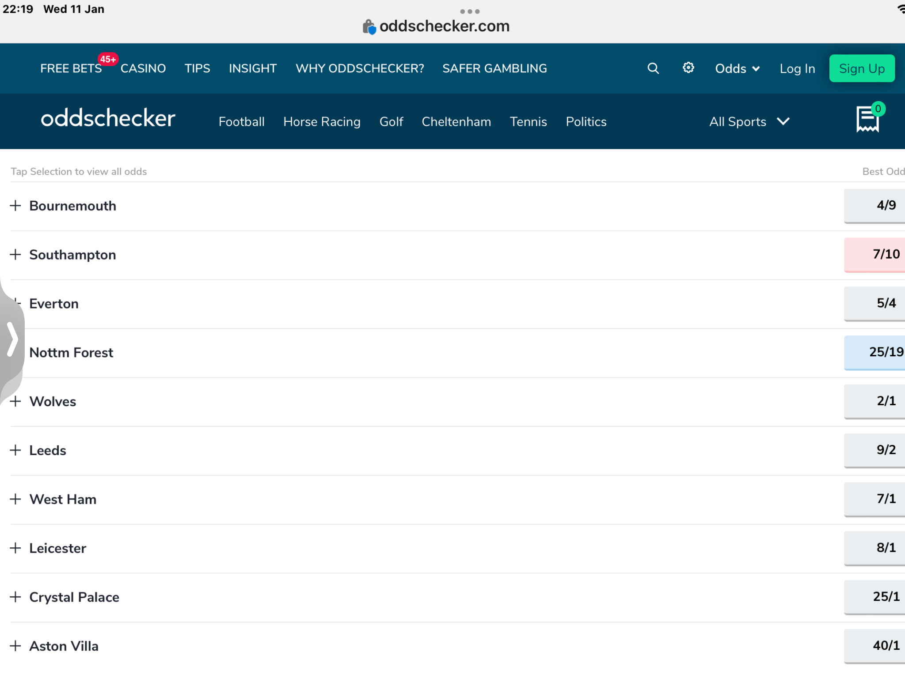Go to the Football section
The width and height of the screenshot is (905, 678).
tap(242, 121)
